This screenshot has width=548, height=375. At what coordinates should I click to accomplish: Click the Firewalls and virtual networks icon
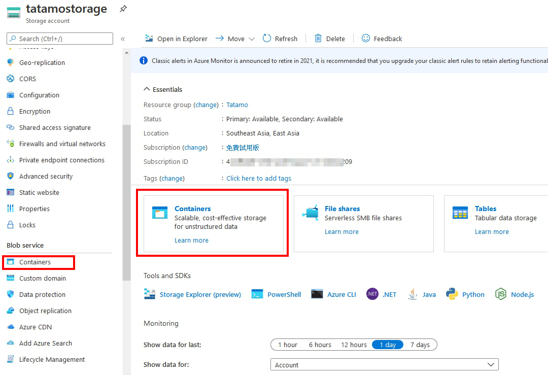point(11,144)
